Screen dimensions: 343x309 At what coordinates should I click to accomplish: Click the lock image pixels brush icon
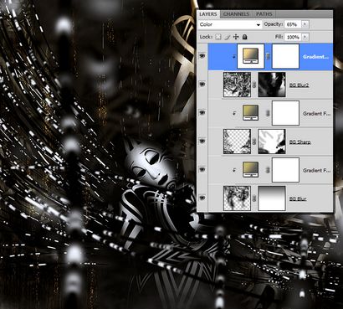pyautogui.click(x=228, y=37)
